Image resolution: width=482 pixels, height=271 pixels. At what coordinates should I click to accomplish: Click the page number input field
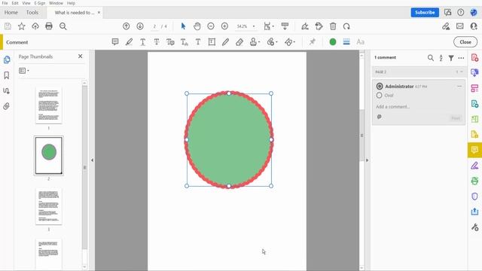154,26
